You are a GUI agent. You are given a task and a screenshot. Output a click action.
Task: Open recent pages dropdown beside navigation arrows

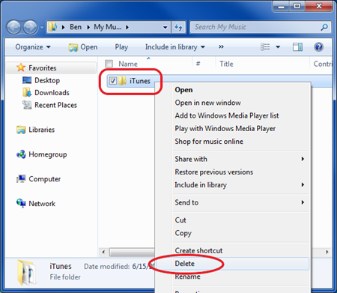pyautogui.click(x=42, y=27)
